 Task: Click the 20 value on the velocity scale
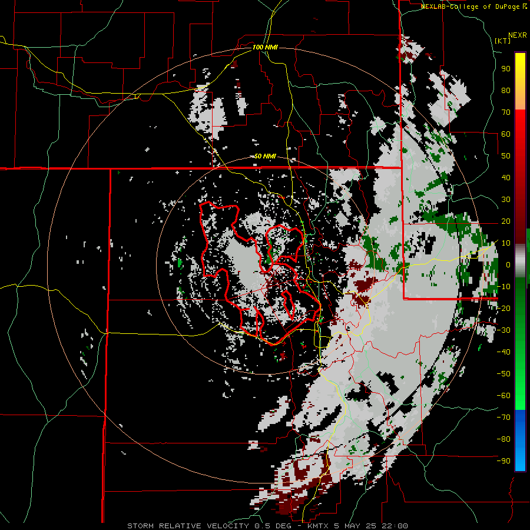(506, 221)
